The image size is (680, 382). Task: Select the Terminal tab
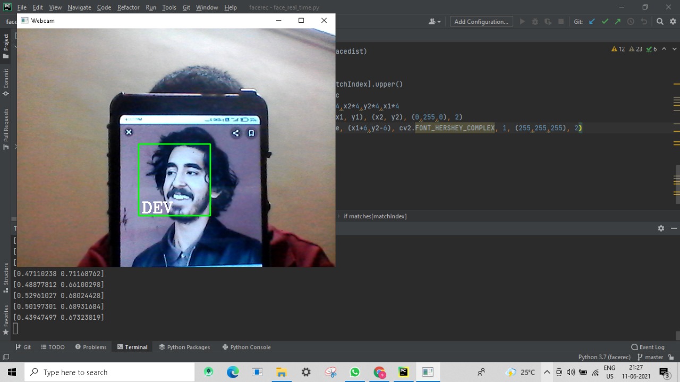coord(132,347)
